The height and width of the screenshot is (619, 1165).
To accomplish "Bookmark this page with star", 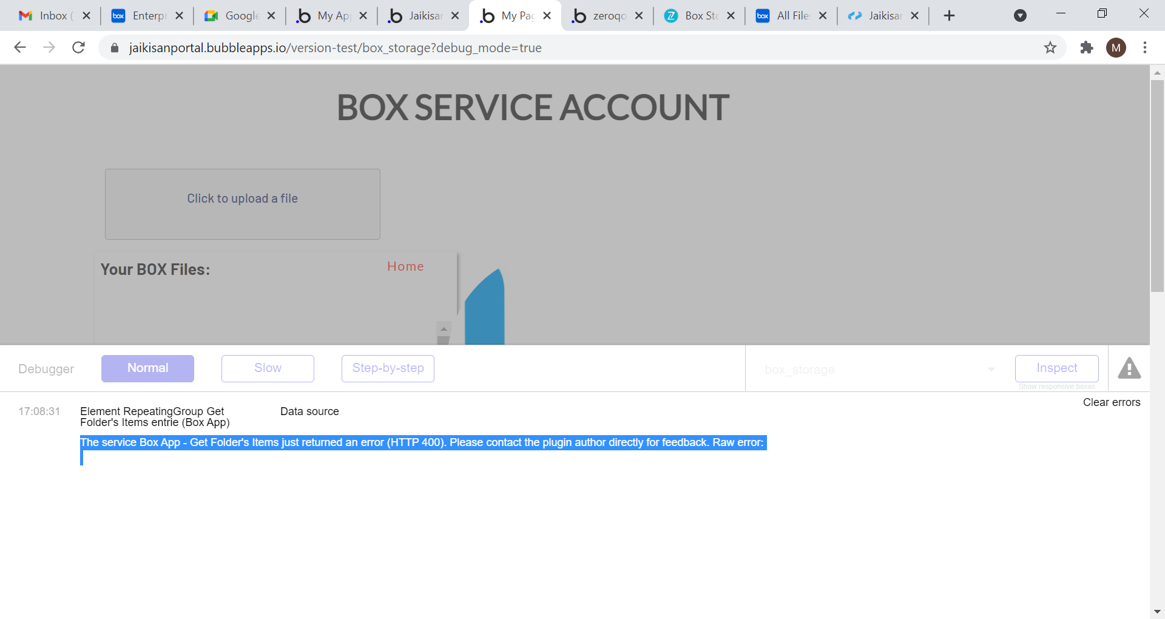I will click(x=1050, y=47).
